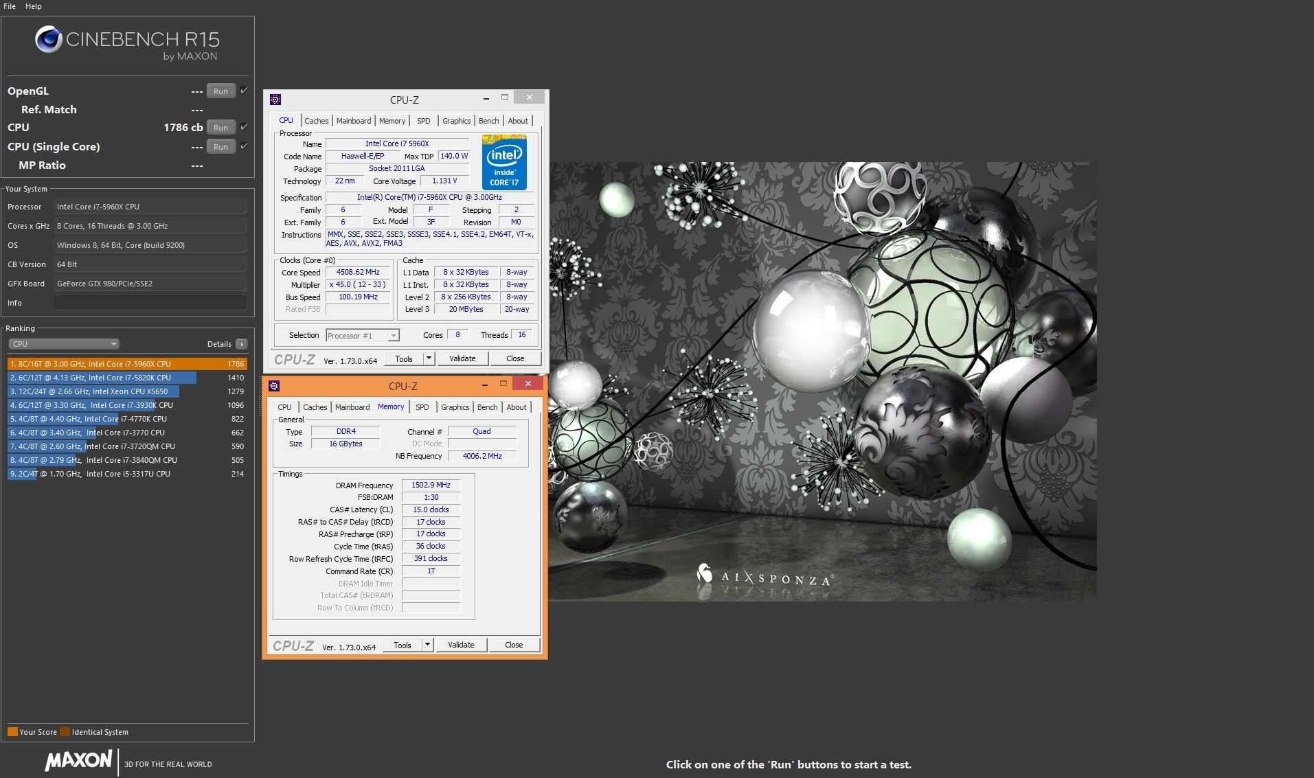Minimize the lower CPU-Z Memory window
The image size is (1314, 778).
tap(484, 384)
